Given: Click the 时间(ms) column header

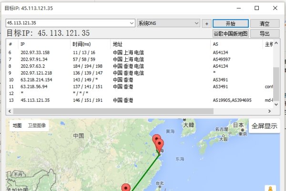Looking at the screenshot, I should pyautogui.click(x=90, y=44).
